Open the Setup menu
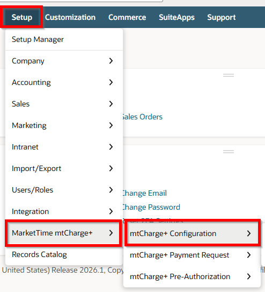The height and width of the screenshot is (292, 265). pos(22,17)
